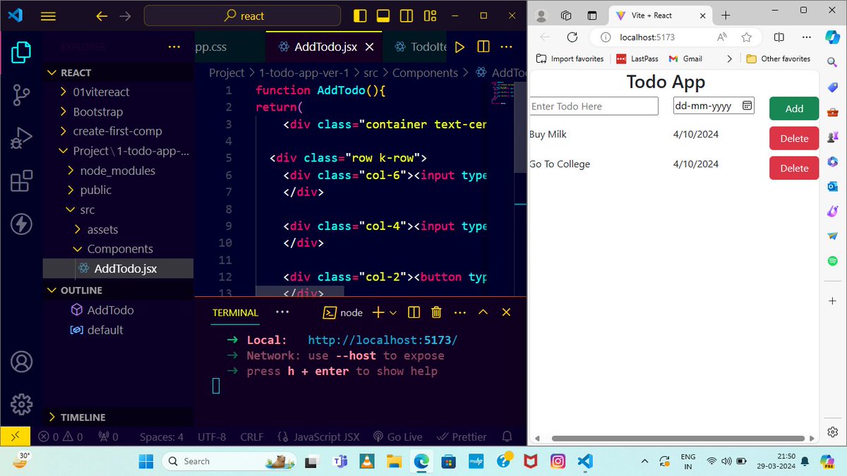
Task: Delete the Buy Milk todo
Action: point(794,139)
